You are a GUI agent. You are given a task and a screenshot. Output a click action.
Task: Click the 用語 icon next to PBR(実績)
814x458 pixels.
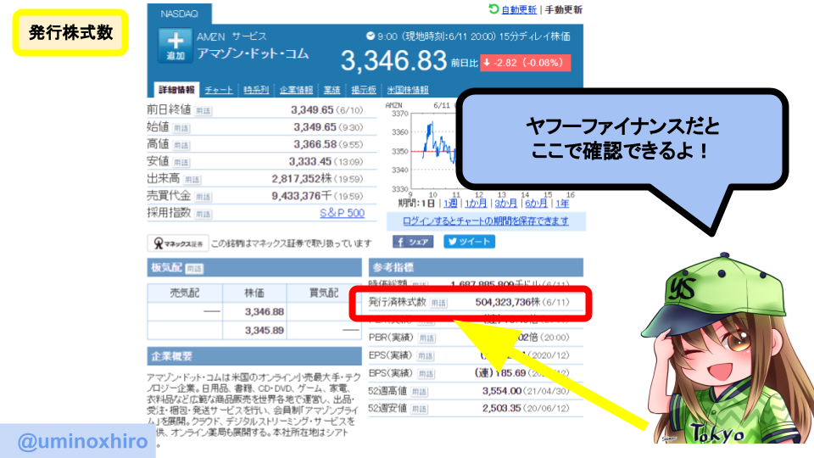tap(427, 338)
